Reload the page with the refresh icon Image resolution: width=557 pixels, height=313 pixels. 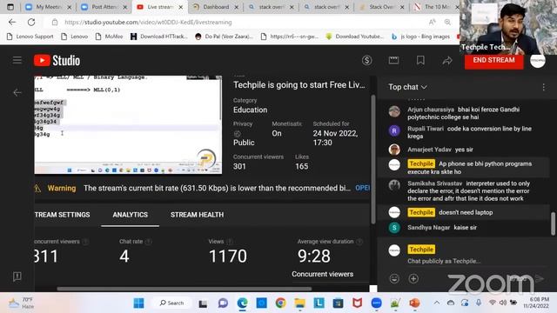[x=31, y=22]
